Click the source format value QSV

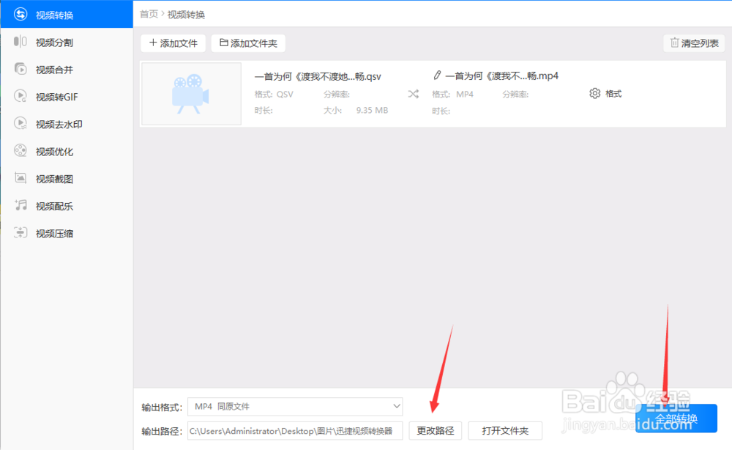pyautogui.click(x=285, y=95)
